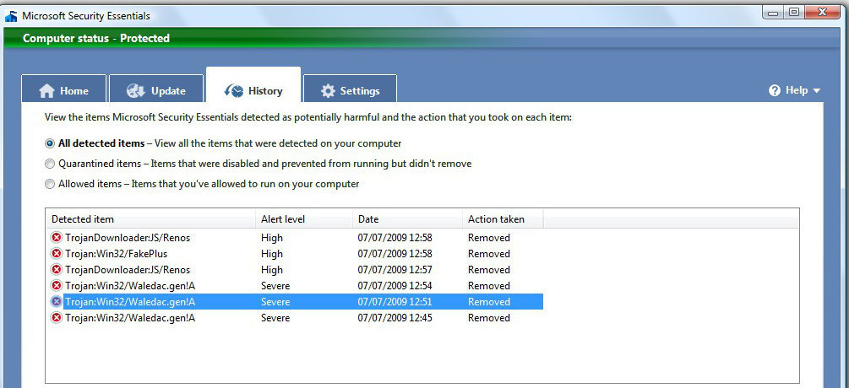Click the Action taken column header

click(502, 219)
